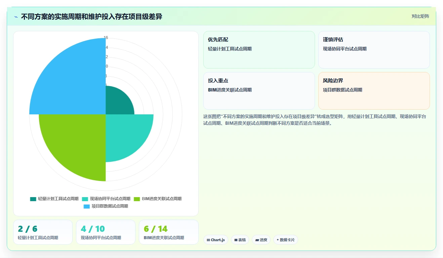Open the 谨慎评估 matrix card
Viewport: 443px width, 258px height.
pyautogui.click(x=374, y=50)
